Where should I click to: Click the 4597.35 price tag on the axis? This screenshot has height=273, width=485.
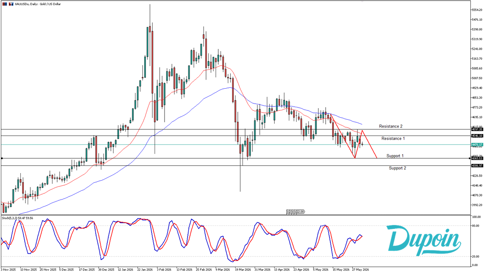click(477, 129)
